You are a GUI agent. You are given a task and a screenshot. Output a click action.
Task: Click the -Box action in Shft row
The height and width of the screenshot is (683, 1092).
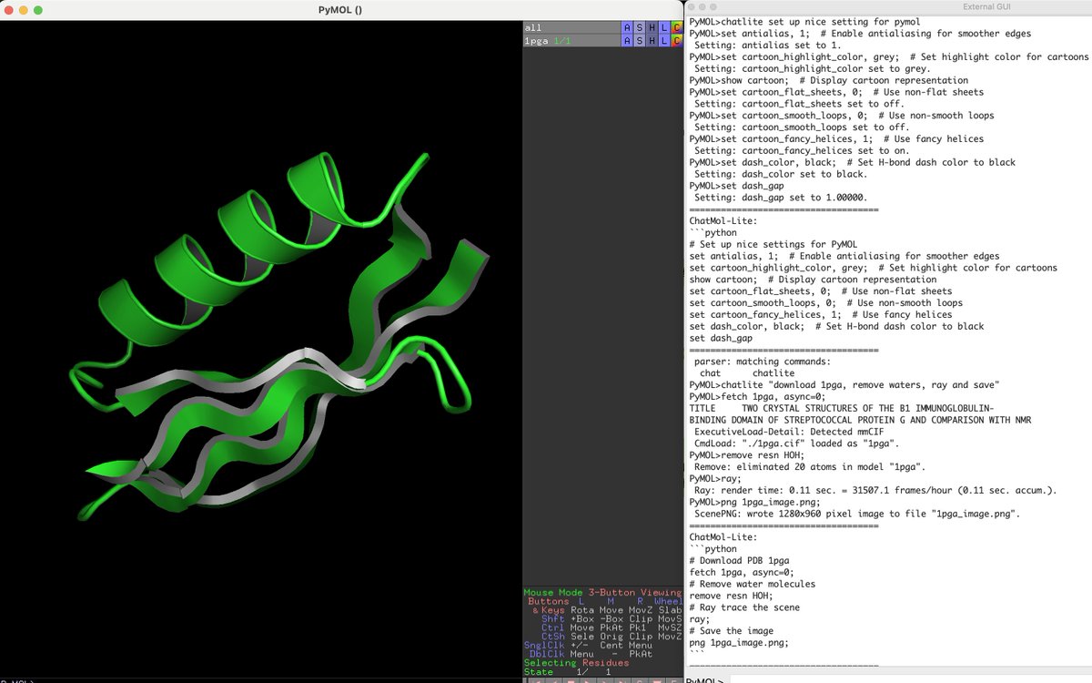pos(611,619)
